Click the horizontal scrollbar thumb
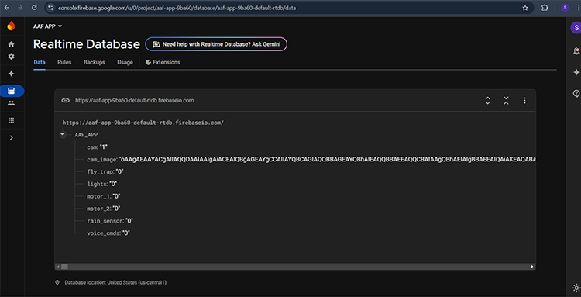 point(64,267)
